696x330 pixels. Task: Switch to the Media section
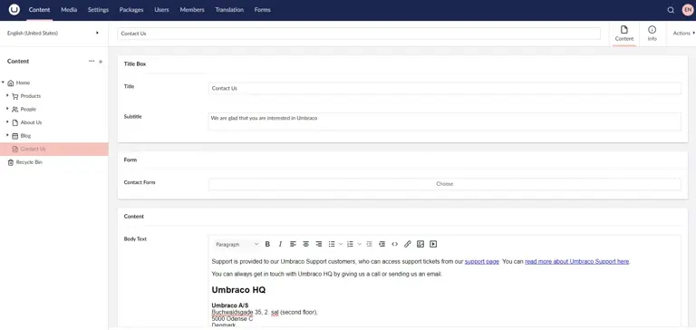69,10
